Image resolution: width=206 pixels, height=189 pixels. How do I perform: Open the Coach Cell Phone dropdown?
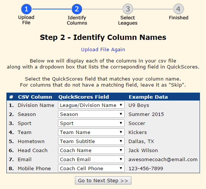91,168
